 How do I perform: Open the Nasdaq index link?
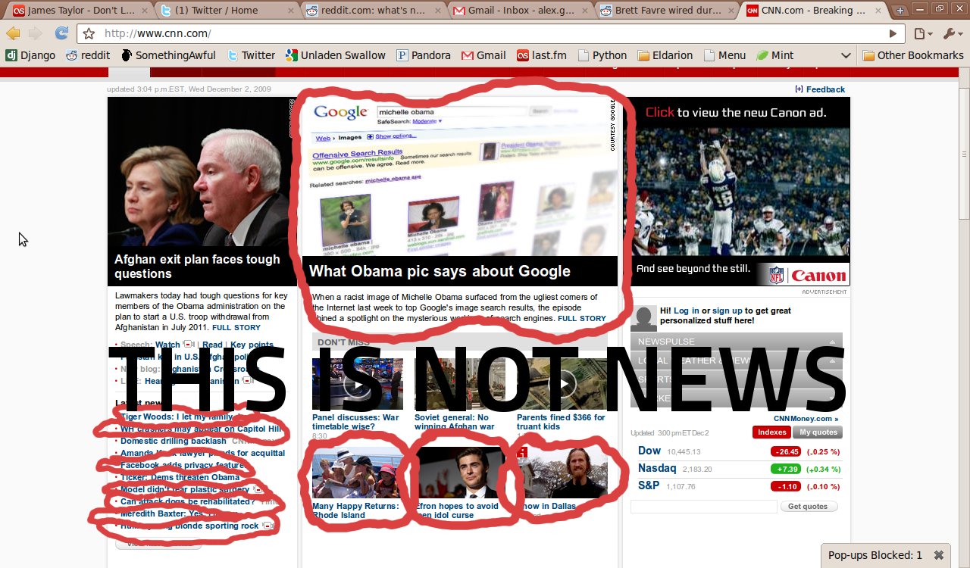tap(657, 468)
